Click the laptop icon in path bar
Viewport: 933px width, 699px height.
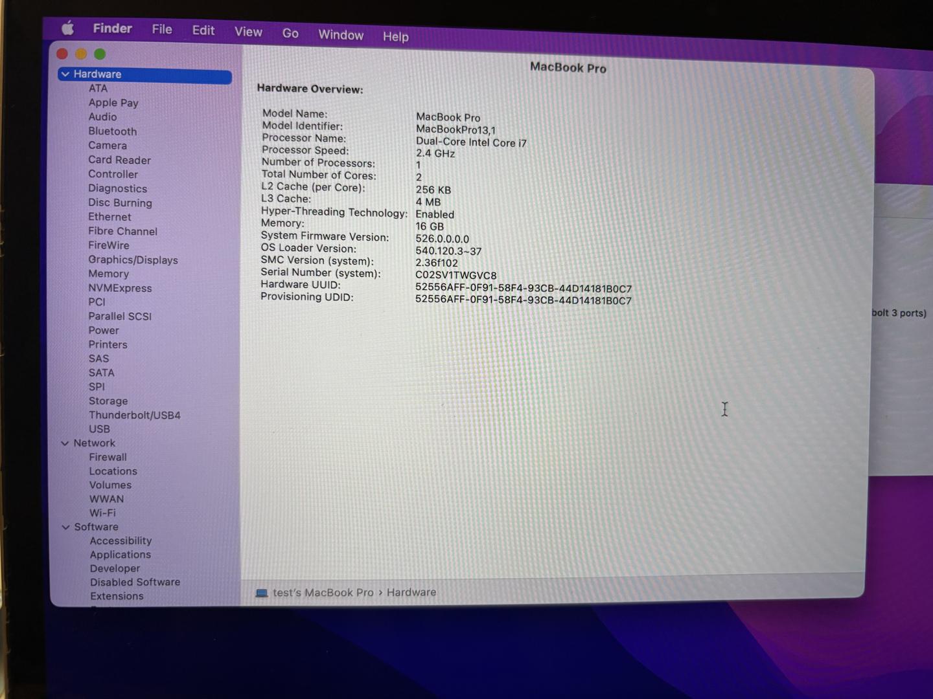pos(262,593)
